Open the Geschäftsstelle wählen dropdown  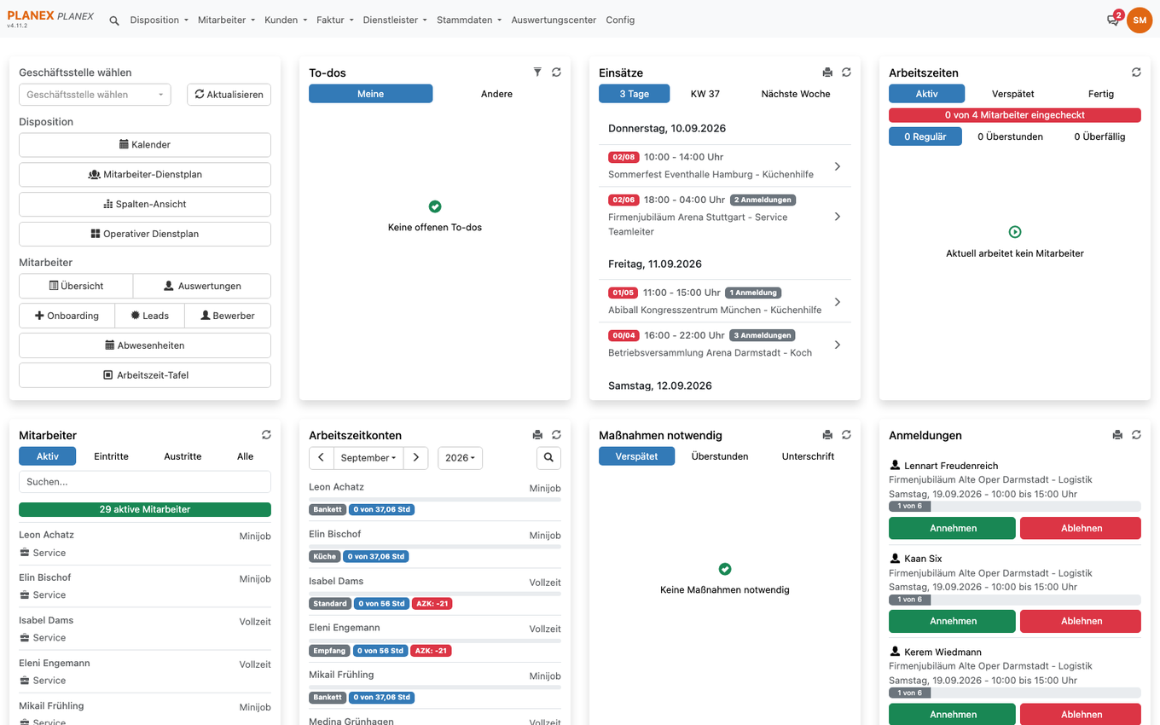[95, 95]
